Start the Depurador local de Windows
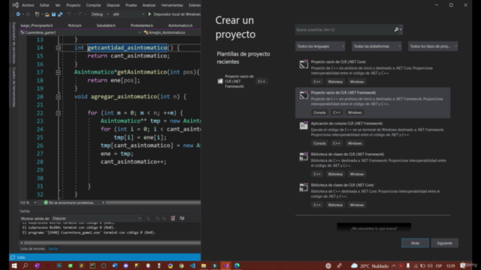 [x=174, y=14]
